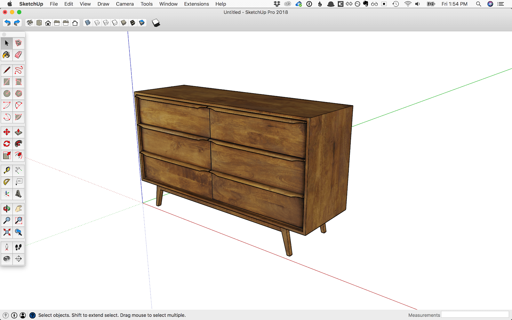Enable Shaded face style

point(124,23)
